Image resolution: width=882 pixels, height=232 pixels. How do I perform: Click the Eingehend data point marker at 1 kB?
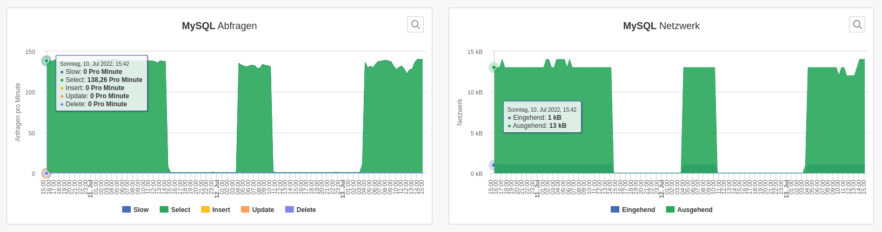click(493, 165)
